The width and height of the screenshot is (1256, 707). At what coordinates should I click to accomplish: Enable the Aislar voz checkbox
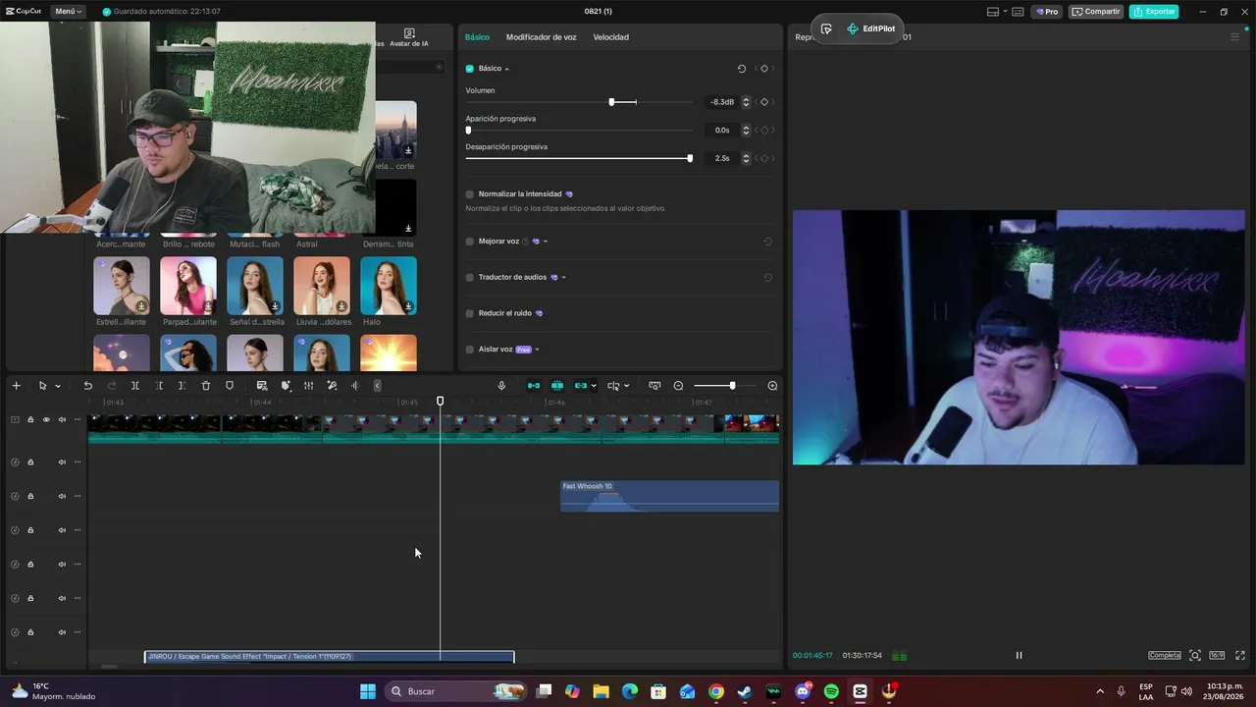pyautogui.click(x=470, y=350)
